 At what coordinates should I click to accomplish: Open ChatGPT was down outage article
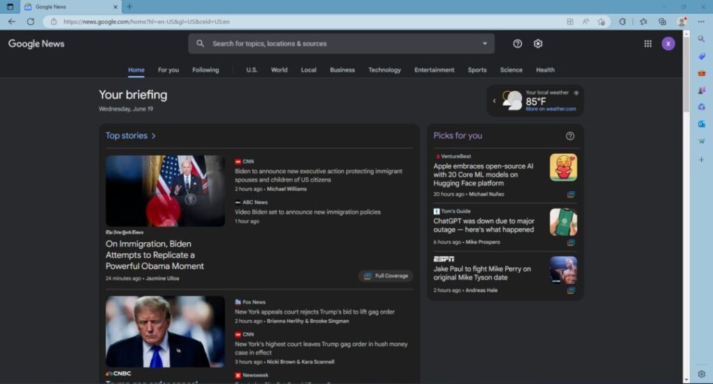484,225
